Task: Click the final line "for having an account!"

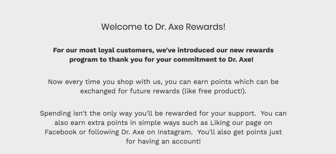Action: coord(163,142)
